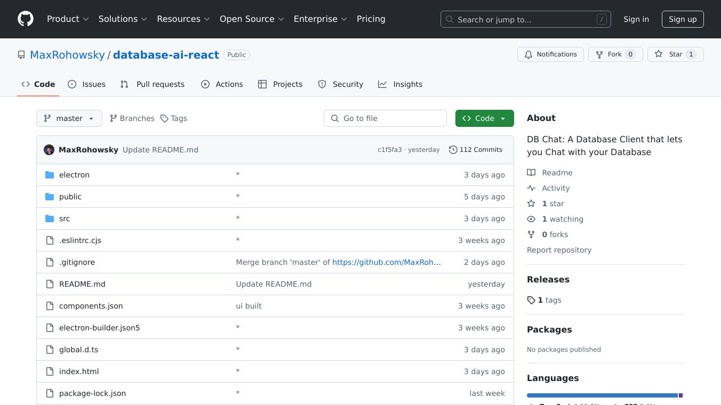Click the Activity pulse icon in About
Screen dimensions: 721x405
click(531, 188)
